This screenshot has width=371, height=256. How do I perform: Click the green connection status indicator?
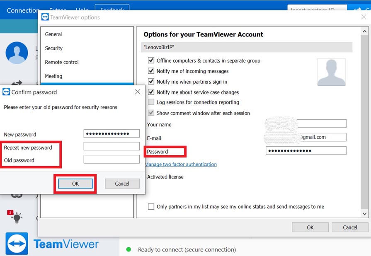(129, 249)
